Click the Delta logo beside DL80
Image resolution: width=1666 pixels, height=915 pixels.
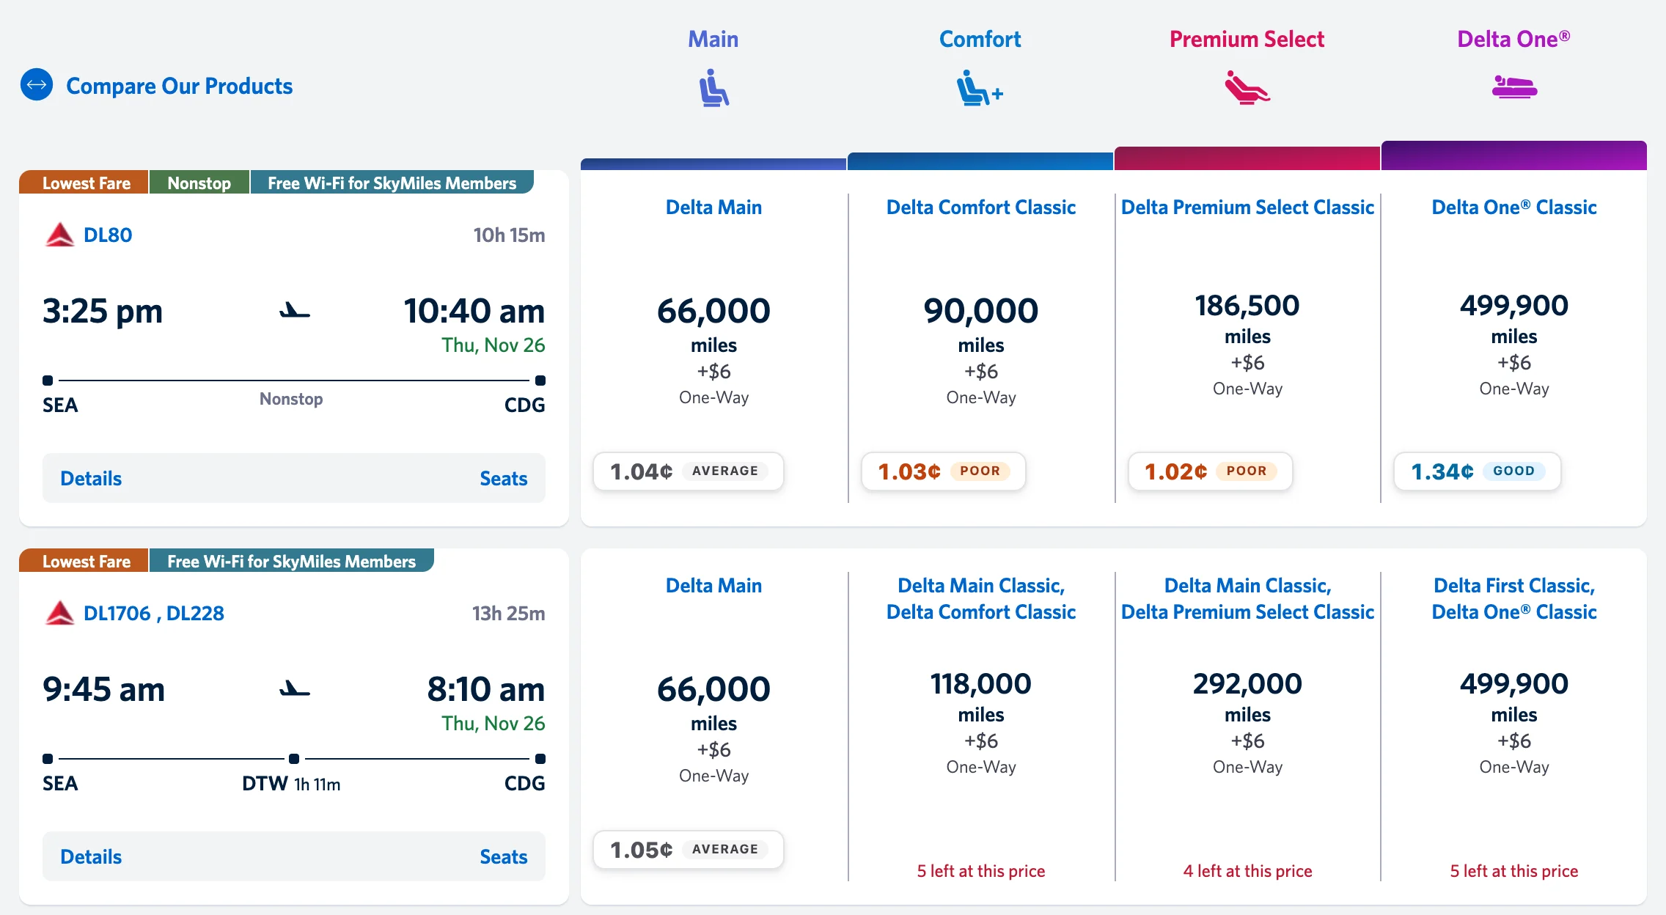point(59,235)
